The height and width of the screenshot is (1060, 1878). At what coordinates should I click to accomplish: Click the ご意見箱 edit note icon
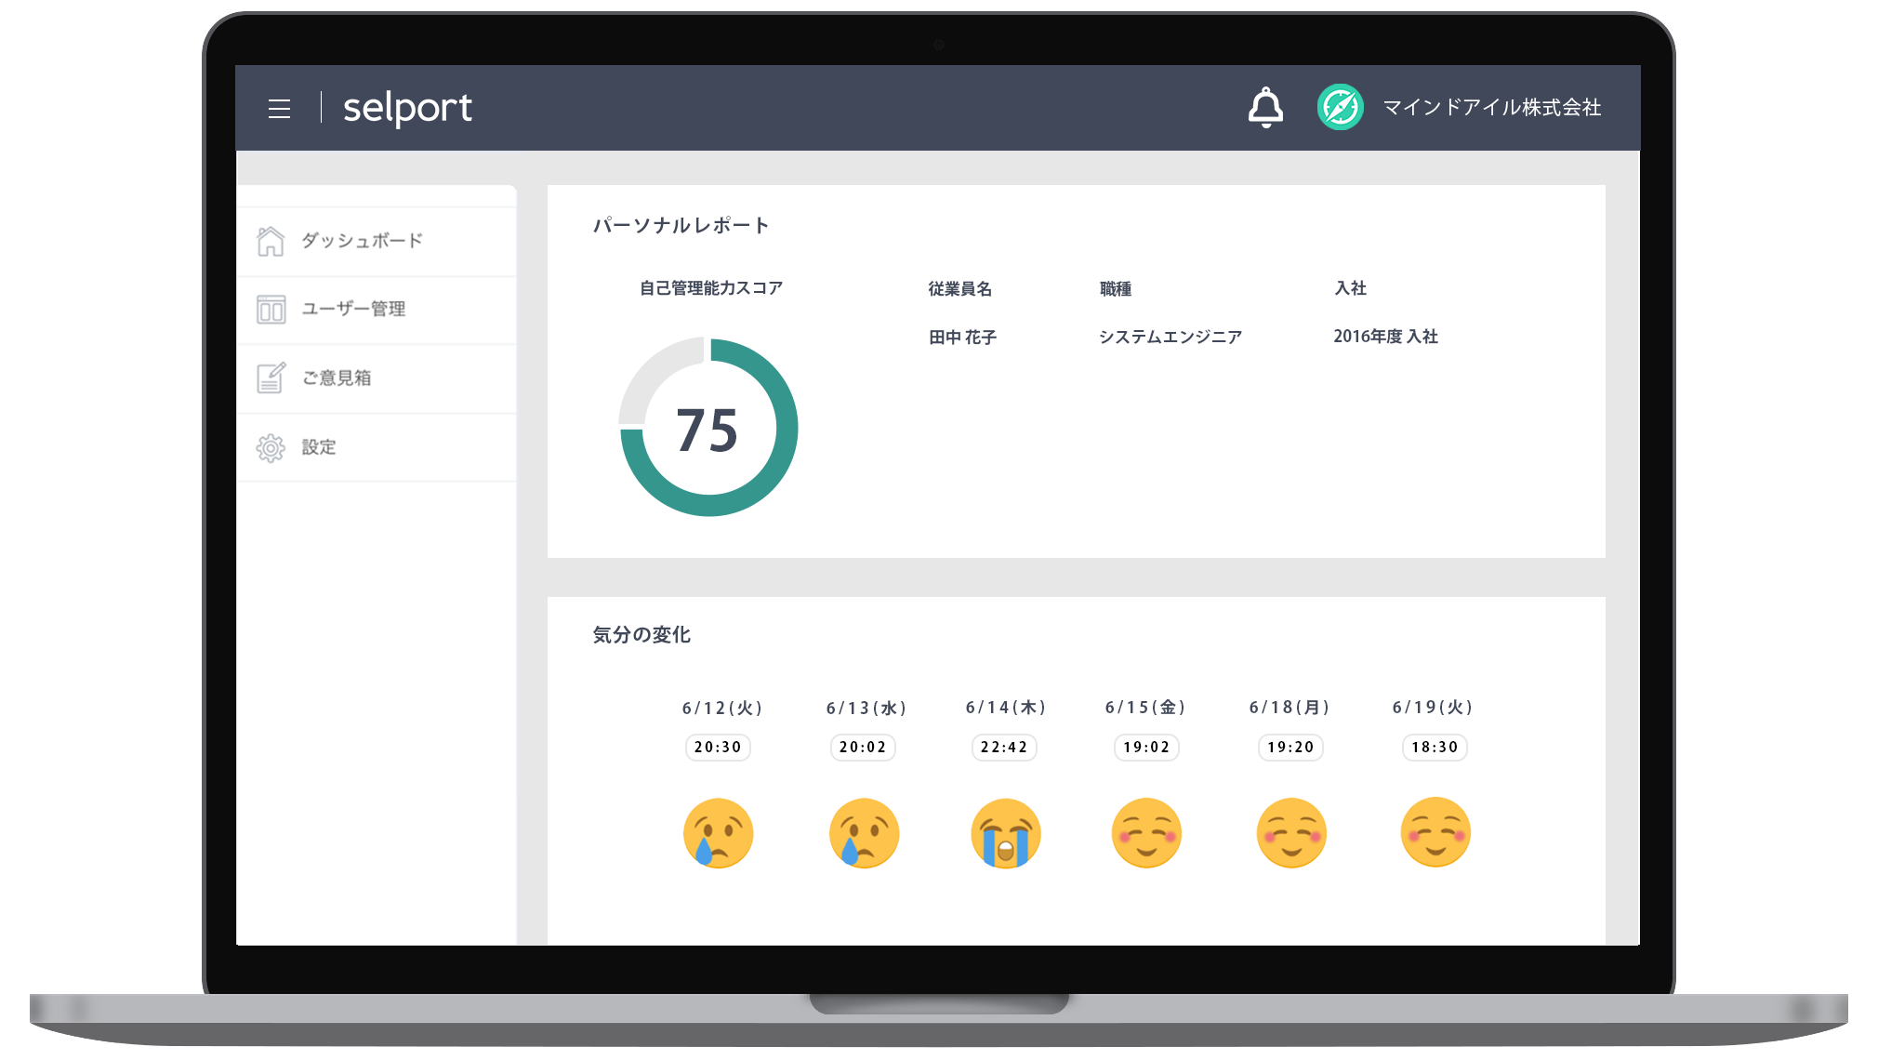(x=271, y=378)
